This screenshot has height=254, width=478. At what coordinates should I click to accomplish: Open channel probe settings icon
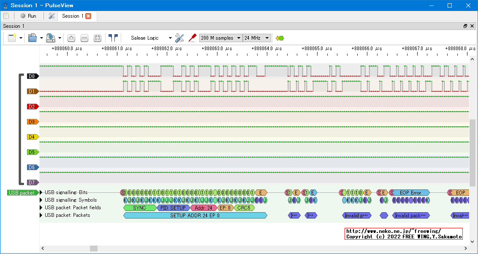tap(192, 38)
